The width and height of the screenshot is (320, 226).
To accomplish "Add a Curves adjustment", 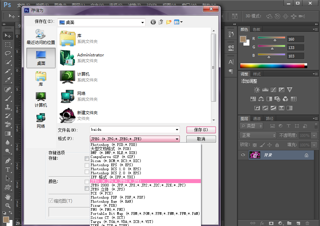I will [x=273, y=90].
